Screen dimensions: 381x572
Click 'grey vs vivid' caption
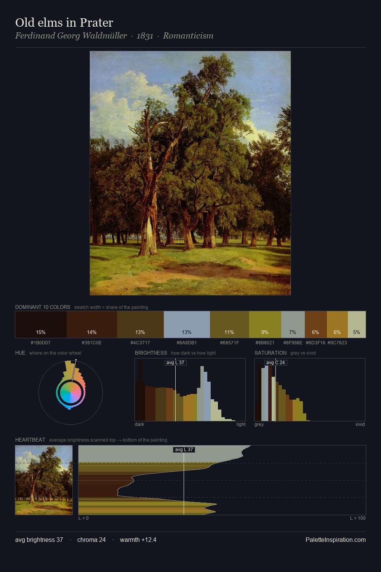[x=303, y=353]
